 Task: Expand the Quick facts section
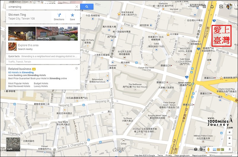coord(43,56)
